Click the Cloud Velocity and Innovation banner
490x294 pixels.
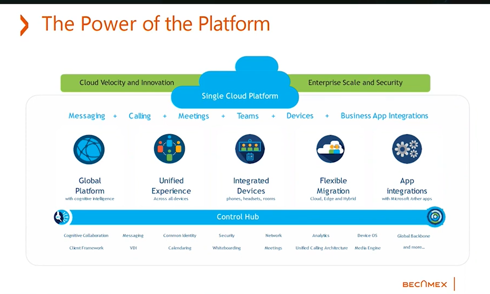pos(126,82)
